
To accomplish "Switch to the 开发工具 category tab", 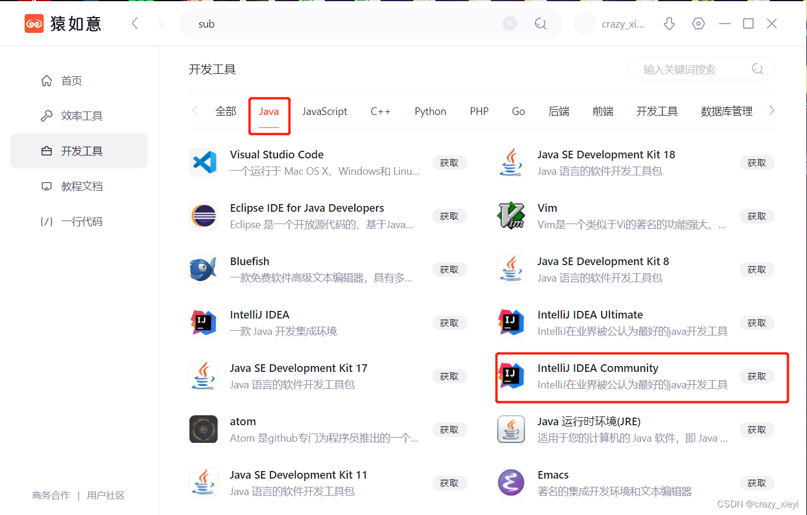I will [657, 111].
